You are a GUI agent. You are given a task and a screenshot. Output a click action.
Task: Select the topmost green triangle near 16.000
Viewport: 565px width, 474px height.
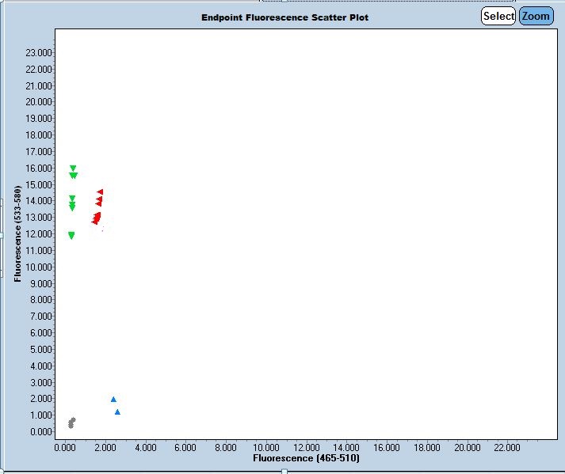click(x=73, y=169)
